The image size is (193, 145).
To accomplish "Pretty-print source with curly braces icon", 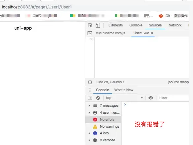I will click(90, 82).
